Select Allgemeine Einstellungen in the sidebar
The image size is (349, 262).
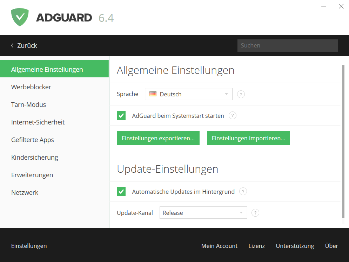pyautogui.click(x=54, y=69)
